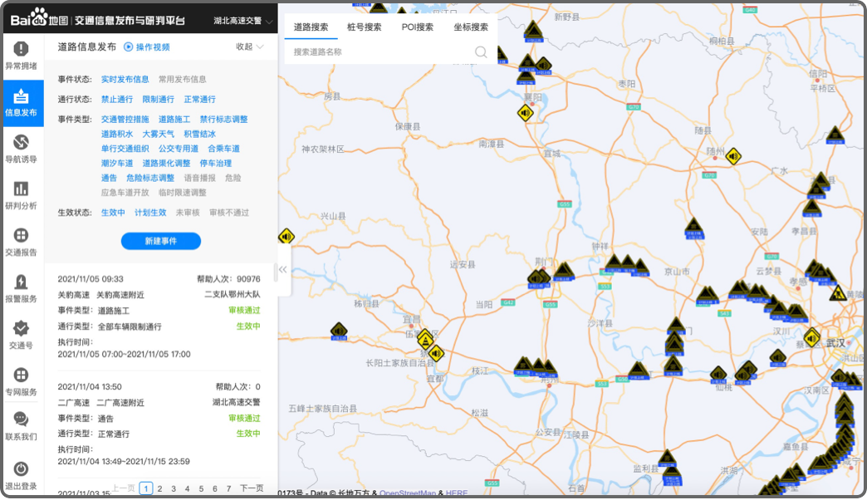The width and height of the screenshot is (867, 500).
Task: Toggle the 计划生效 status filter
Action: (x=150, y=213)
